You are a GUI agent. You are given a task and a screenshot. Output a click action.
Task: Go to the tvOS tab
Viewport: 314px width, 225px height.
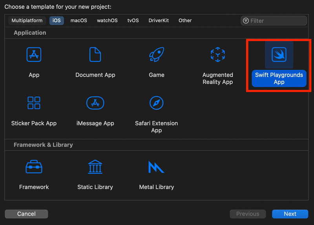click(133, 20)
